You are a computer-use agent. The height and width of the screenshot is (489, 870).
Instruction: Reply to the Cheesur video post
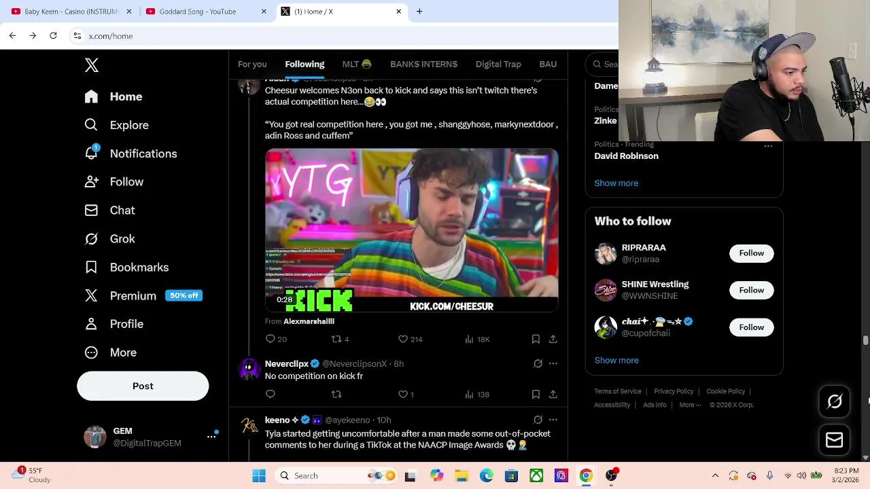(275, 339)
